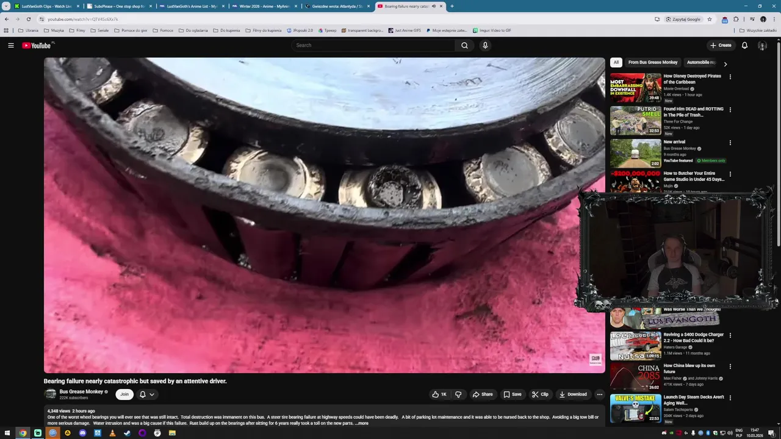Open options for the New arrival video
Image resolution: width=781 pixels, height=439 pixels.
pos(730,143)
